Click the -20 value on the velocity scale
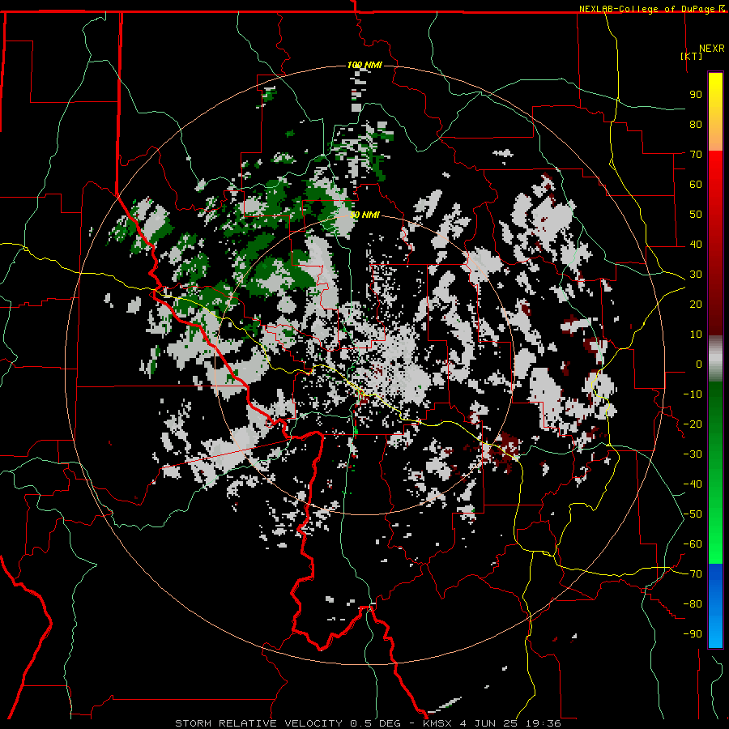 (693, 424)
